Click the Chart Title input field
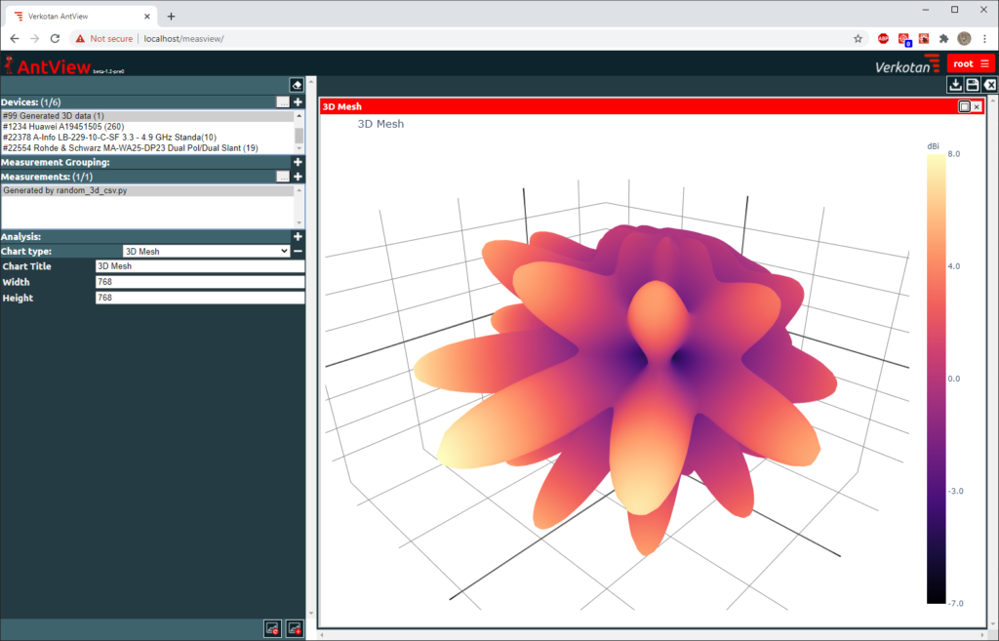This screenshot has height=641, width=999. pos(199,266)
